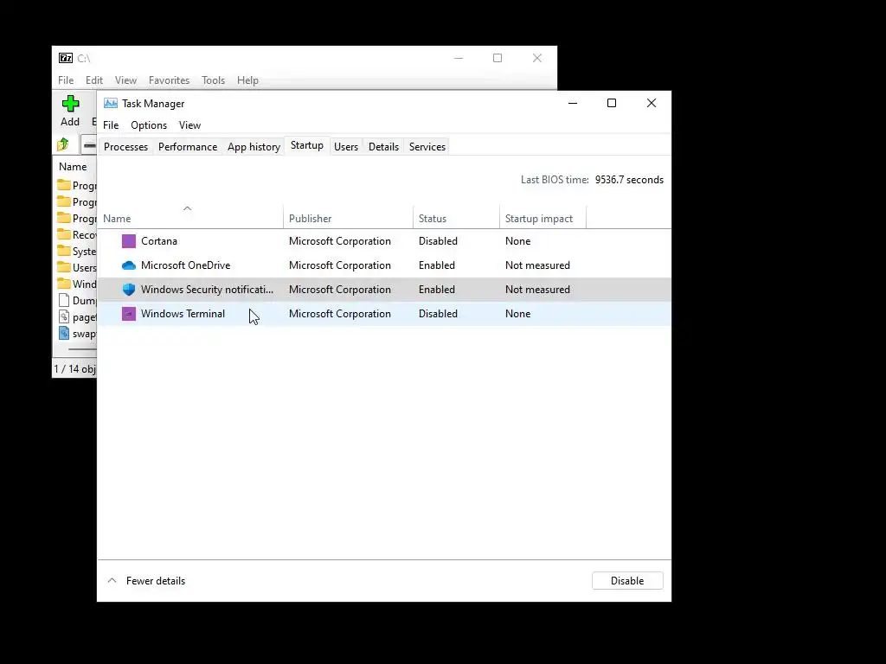Click the Disable button
Screen dimensions: 886x664
tap(627, 581)
